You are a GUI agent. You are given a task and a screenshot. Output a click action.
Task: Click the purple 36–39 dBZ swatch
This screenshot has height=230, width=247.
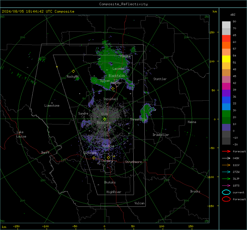pos(226,93)
